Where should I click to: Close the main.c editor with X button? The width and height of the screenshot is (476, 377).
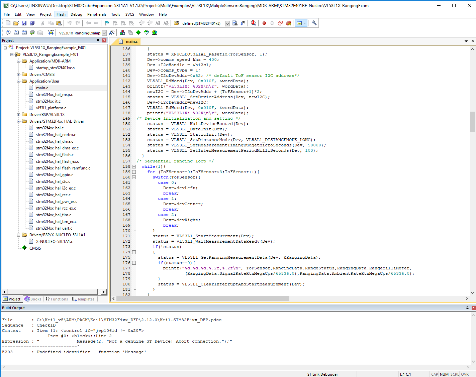pos(472,41)
